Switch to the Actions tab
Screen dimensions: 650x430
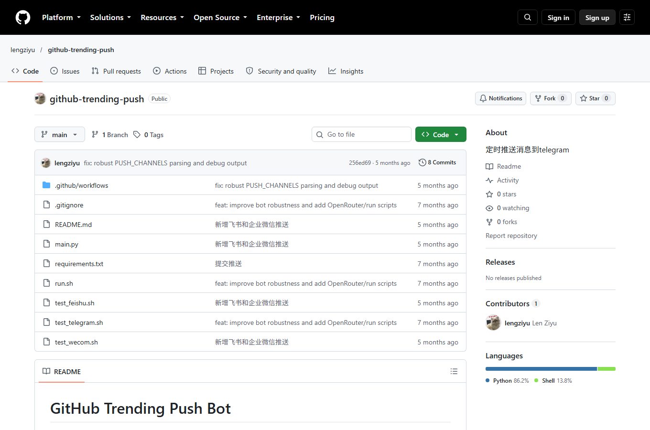[170, 71]
